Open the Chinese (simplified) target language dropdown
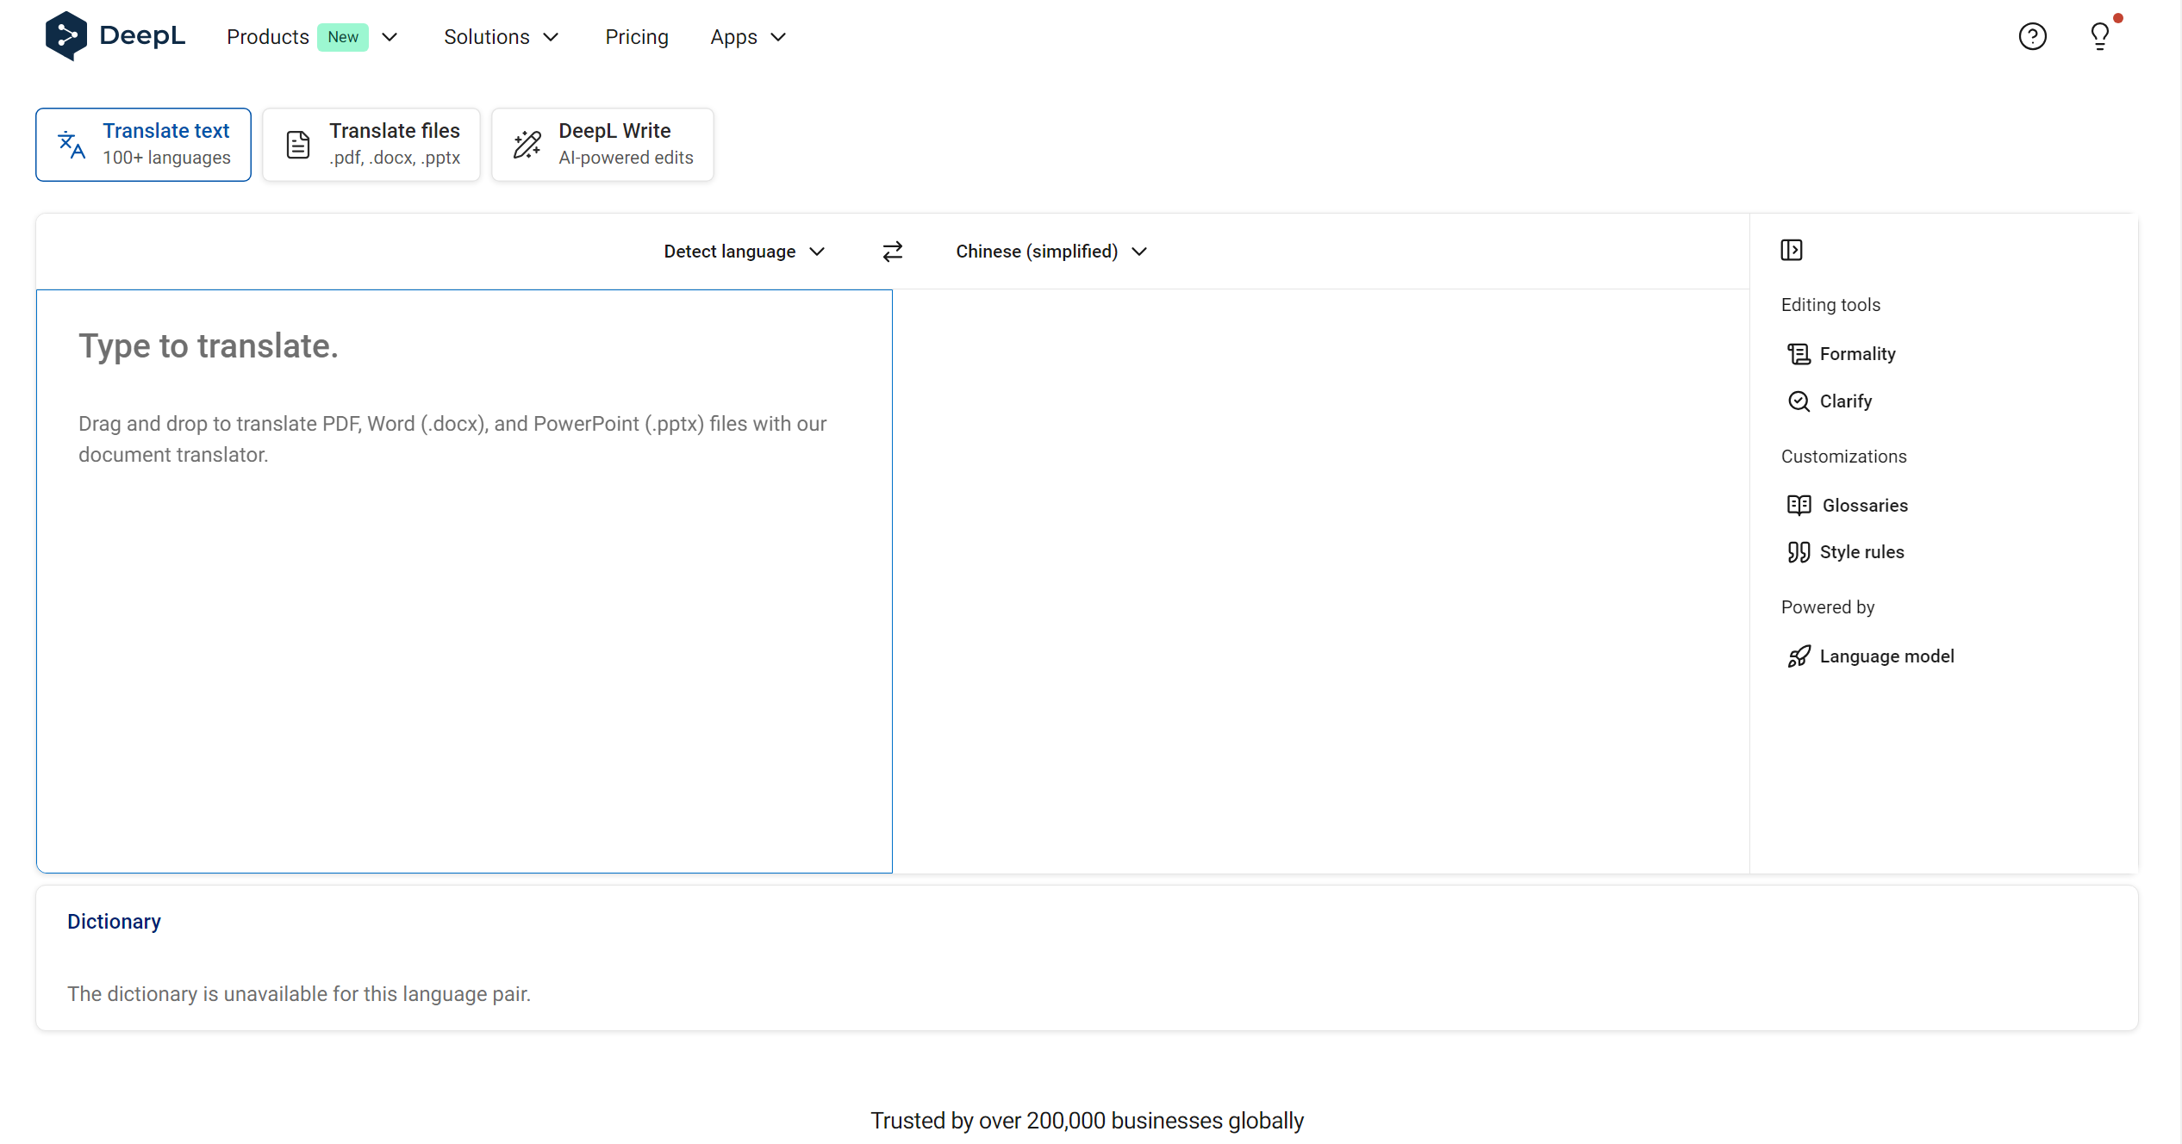Image resolution: width=2182 pixels, height=1144 pixels. pos(1050,251)
